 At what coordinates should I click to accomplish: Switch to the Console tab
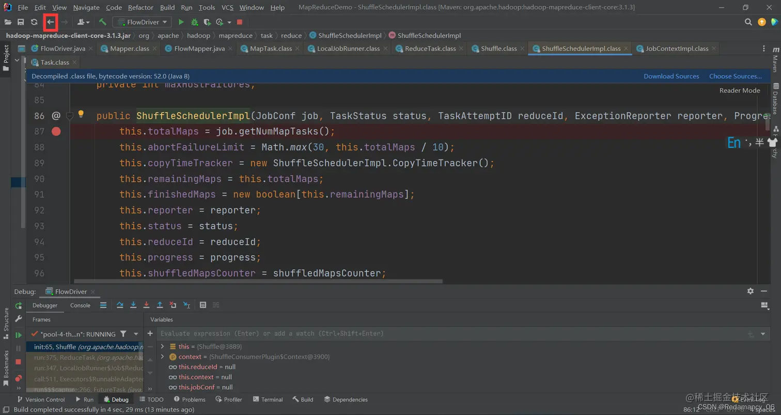(80, 305)
